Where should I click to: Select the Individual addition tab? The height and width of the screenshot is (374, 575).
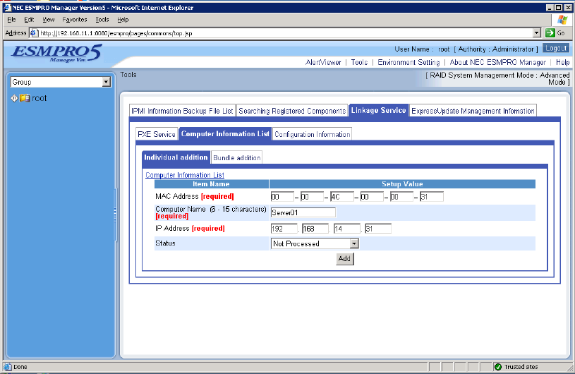[176, 157]
